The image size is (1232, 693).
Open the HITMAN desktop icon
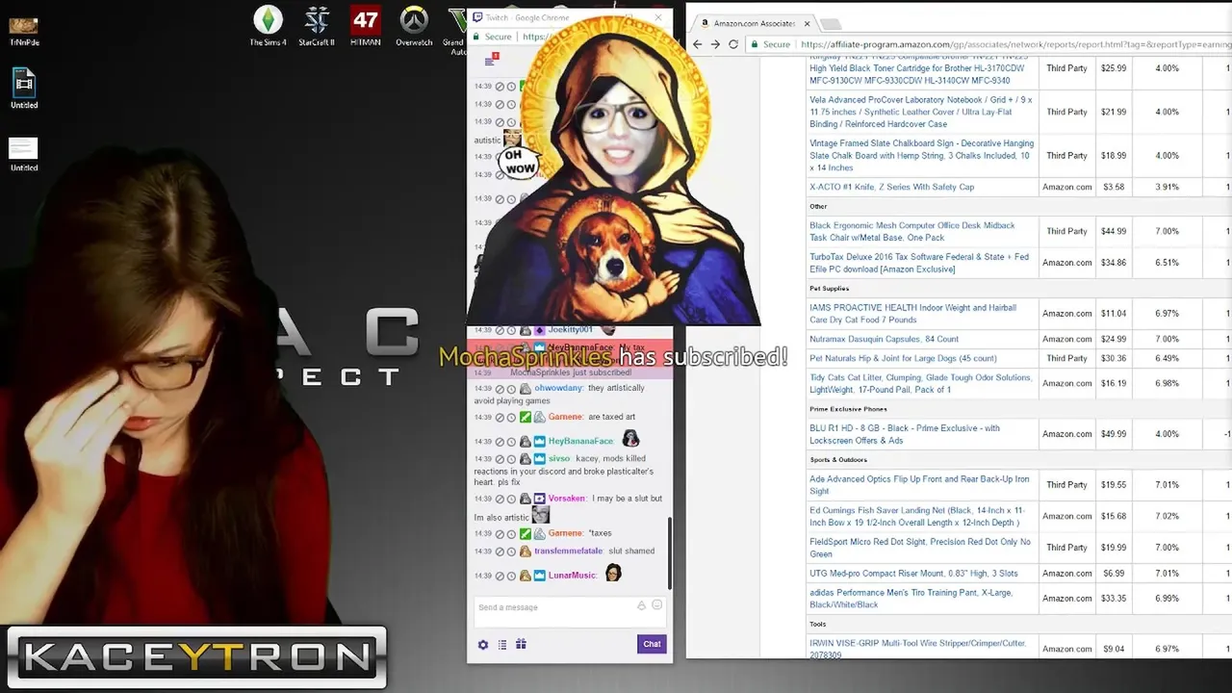coord(366,26)
